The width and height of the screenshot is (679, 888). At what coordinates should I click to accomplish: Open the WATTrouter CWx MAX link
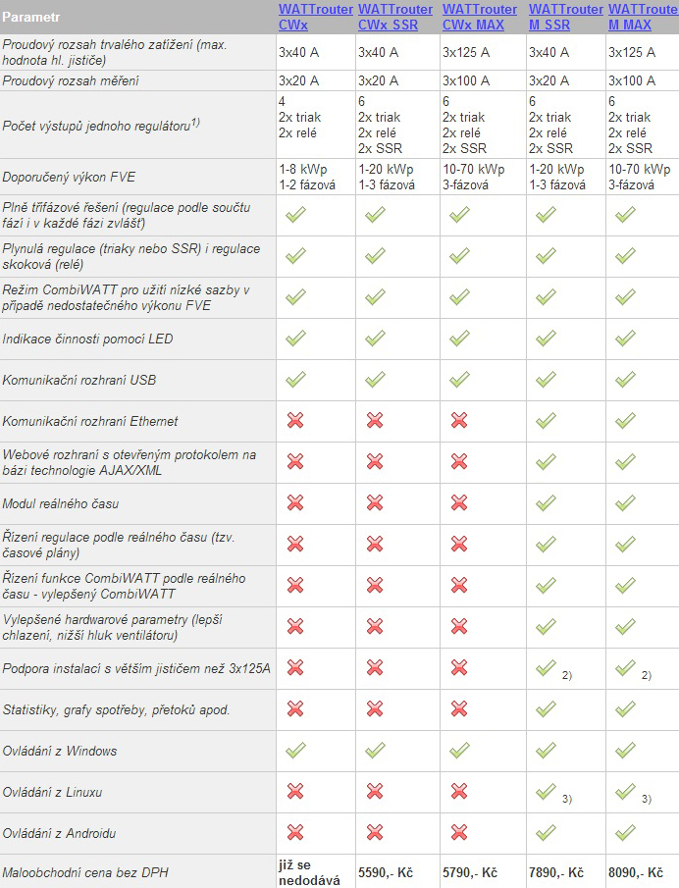coord(479,17)
